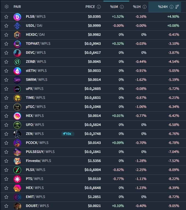This screenshot has height=210, width=186.
Task: Click the %5M column info icon
Action: tap(122, 7)
